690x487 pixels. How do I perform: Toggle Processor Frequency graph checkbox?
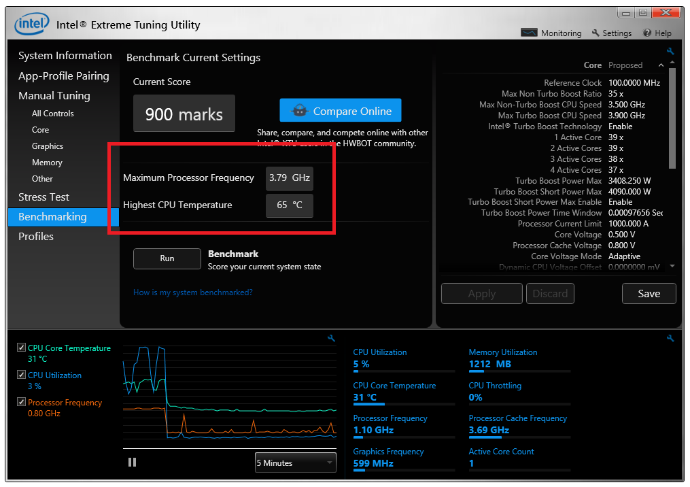21,401
